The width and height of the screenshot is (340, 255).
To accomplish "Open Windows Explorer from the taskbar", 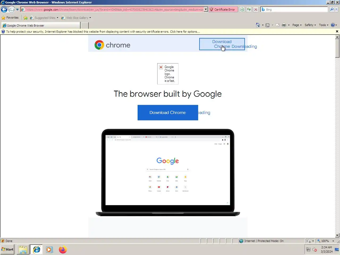I will 23,250.
